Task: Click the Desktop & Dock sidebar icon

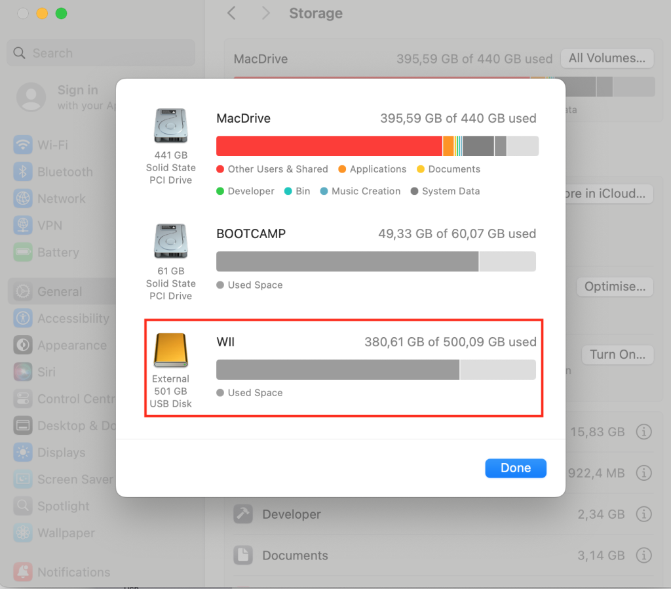Action: point(23,426)
